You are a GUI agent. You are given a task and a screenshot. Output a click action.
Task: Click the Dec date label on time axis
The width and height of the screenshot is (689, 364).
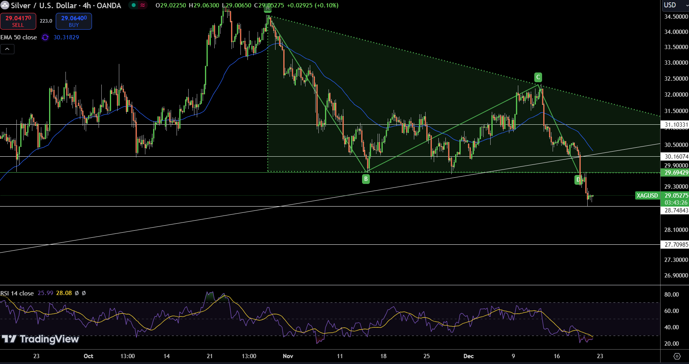point(468,356)
